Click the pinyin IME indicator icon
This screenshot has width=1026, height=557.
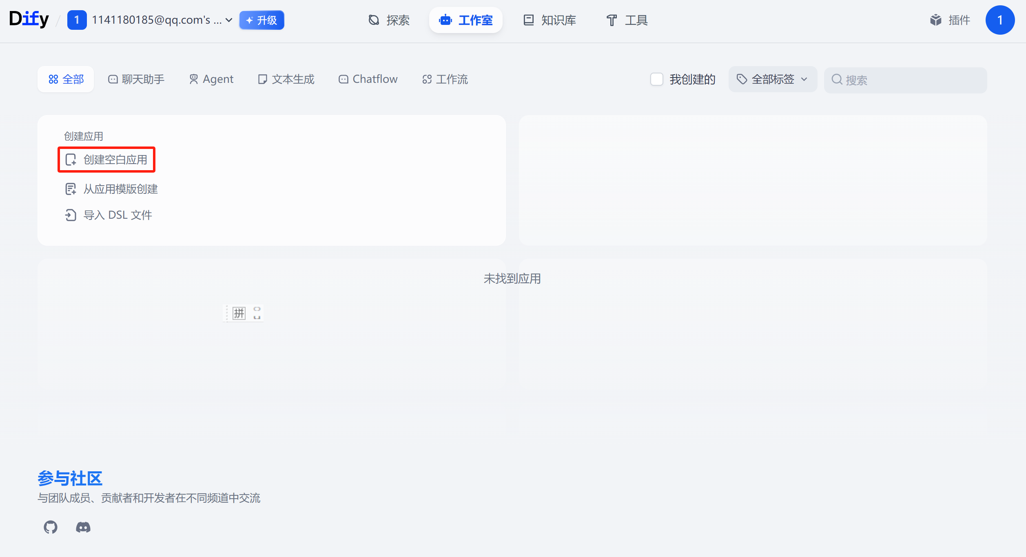pyautogui.click(x=239, y=313)
